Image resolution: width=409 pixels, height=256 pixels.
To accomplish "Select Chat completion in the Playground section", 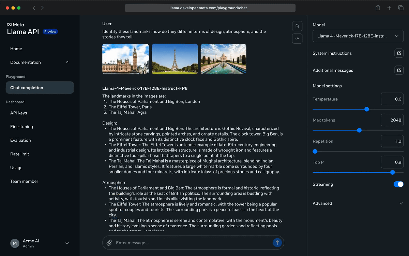I will (40, 88).
